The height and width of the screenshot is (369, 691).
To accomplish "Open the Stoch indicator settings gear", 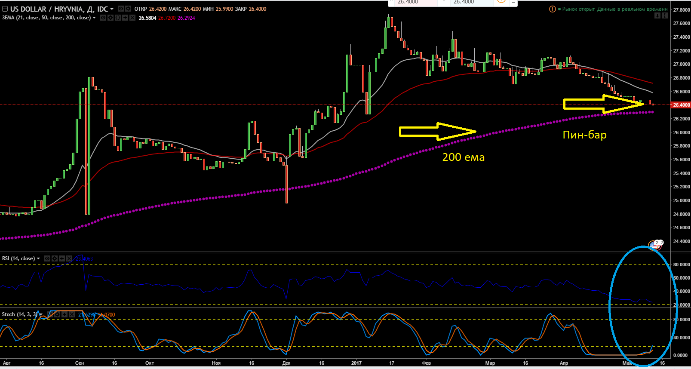I will pyautogui.click(x=57, y=314).
